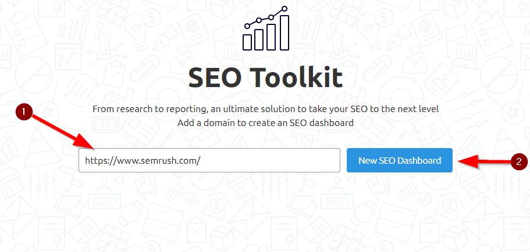Click the shortest bar in the chart icon

click(x=247, y=41)
